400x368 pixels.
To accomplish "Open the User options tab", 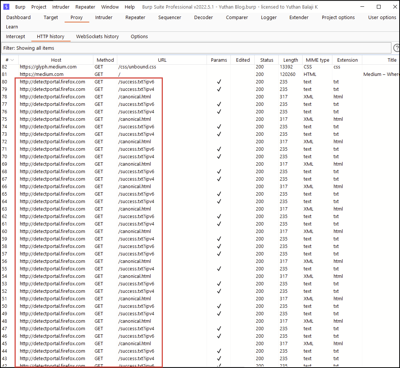I will (382, 17).
